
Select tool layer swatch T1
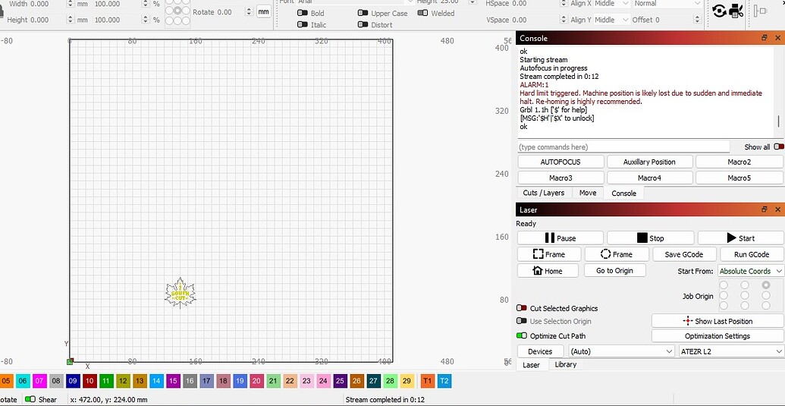click(x=428, y=381)
